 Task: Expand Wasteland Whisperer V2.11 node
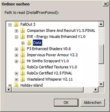click(x=16, y=80)
